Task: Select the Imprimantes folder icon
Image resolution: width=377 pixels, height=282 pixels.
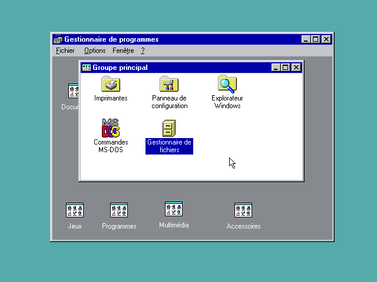Action: 111,83
